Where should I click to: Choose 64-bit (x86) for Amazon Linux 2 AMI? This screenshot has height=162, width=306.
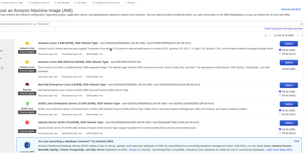tap(280, 50)
